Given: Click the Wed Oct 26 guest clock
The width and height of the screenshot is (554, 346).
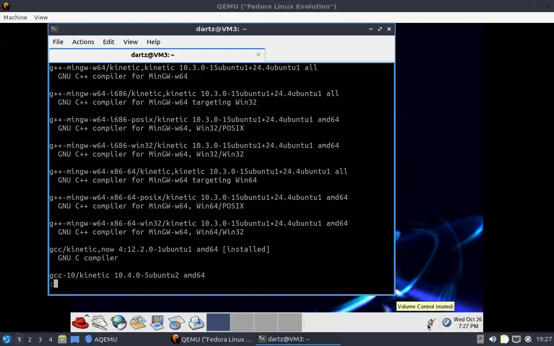Looking at the screenshot, I should coord(467,323).
